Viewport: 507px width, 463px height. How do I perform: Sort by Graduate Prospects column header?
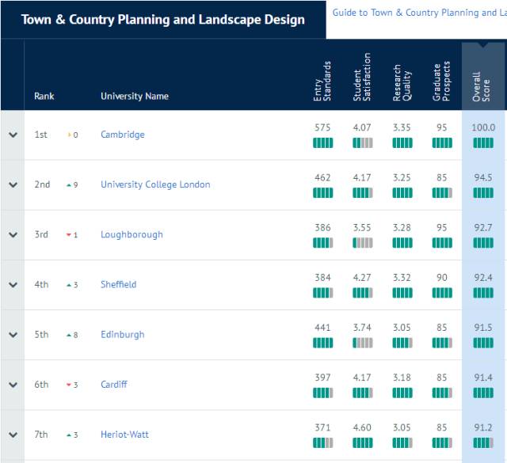[442, 82]
